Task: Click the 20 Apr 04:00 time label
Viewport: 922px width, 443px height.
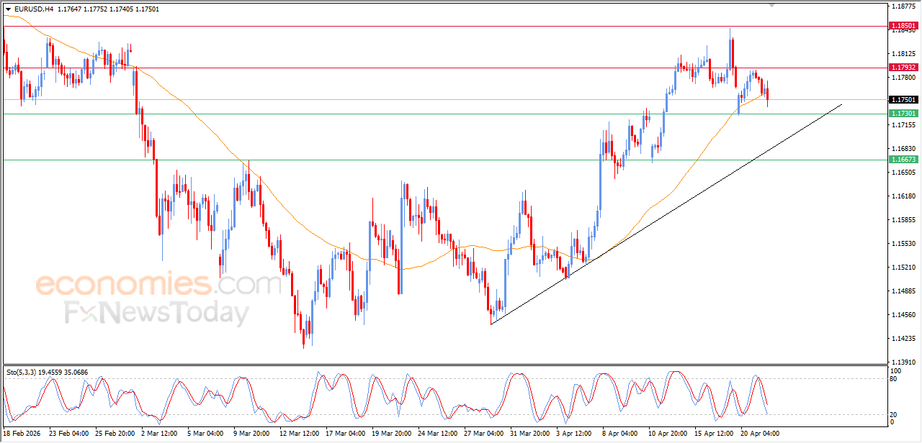Action: [x=761, y=434]
